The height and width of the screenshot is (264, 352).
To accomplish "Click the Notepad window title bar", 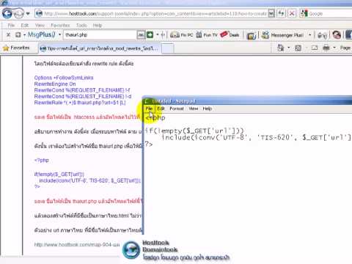I will click(247, 100).
